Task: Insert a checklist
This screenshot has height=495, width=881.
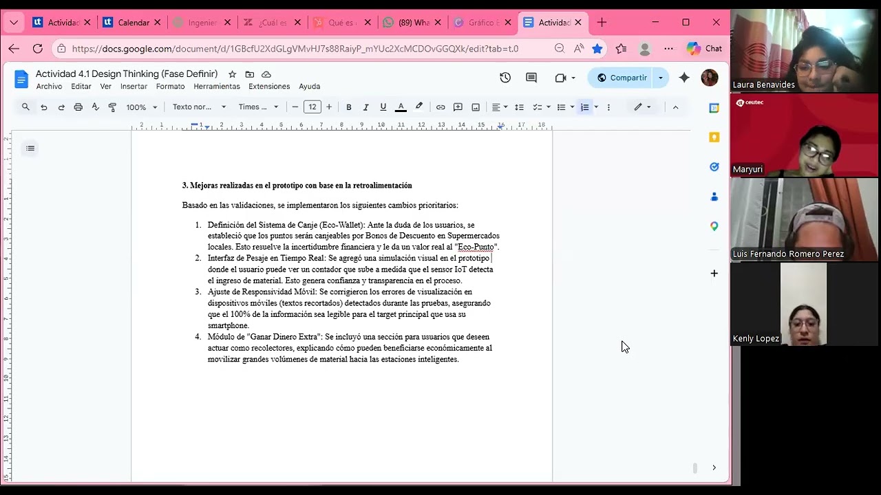Action: click(x=538, y=107)
